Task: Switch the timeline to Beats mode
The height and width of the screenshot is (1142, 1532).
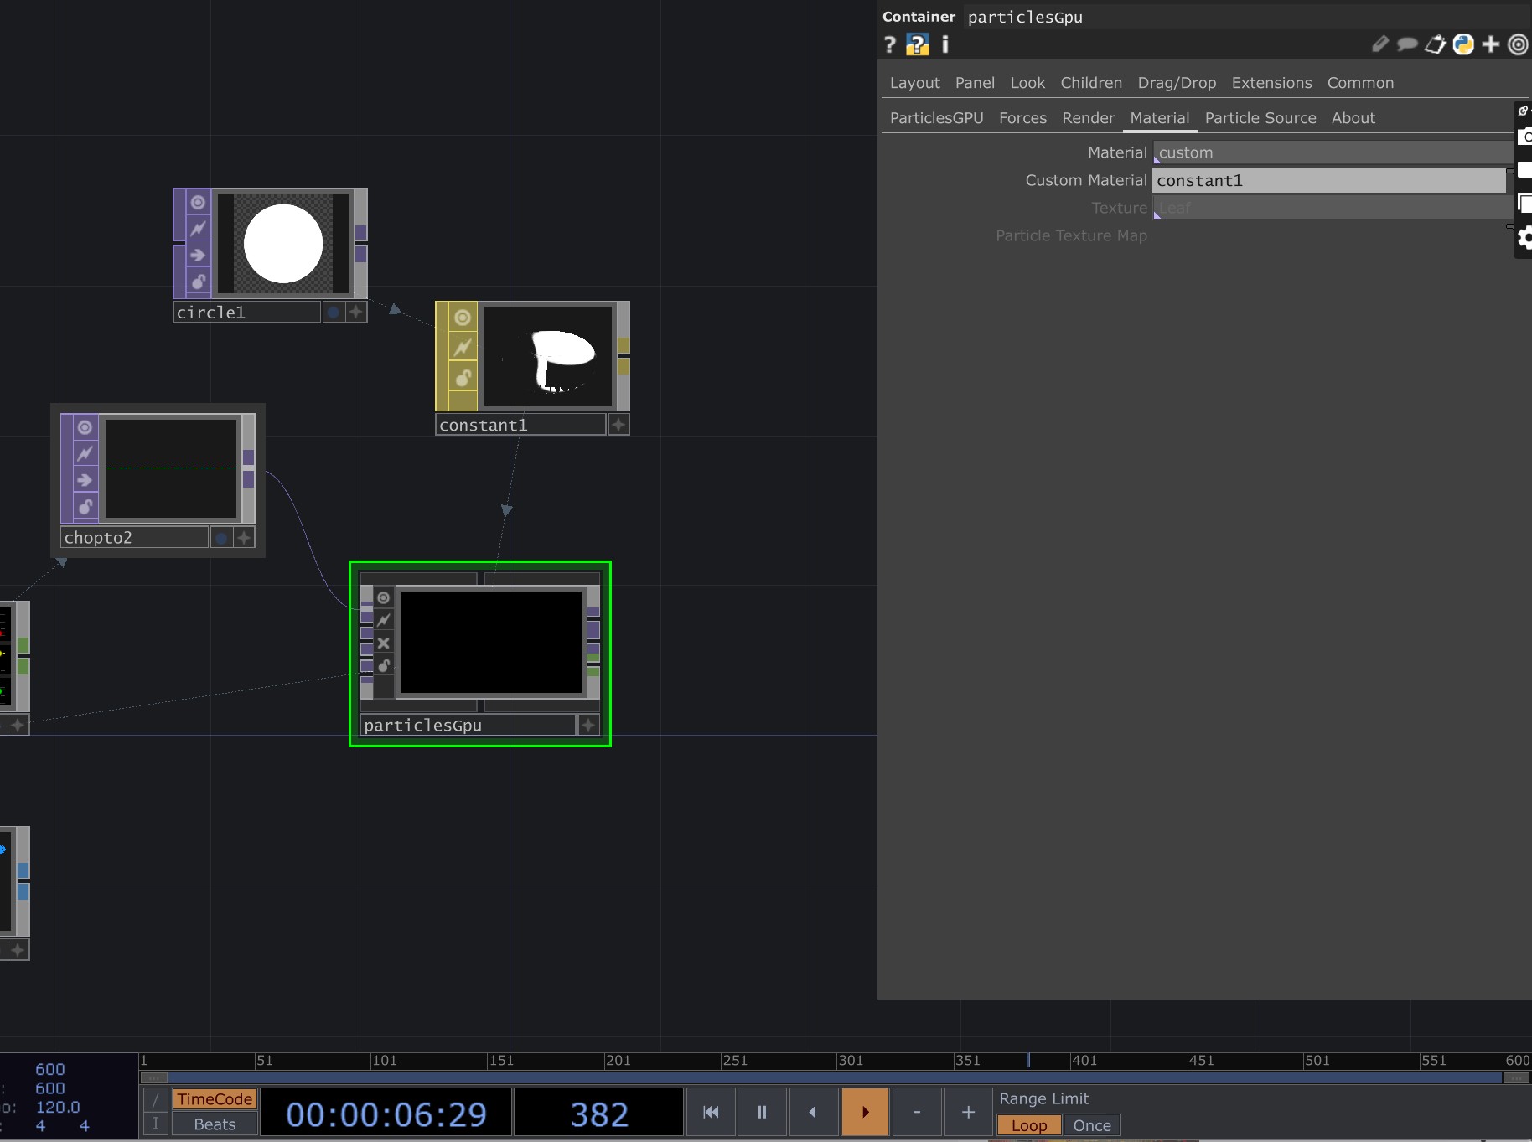Action: click(x=214, y=1124)
